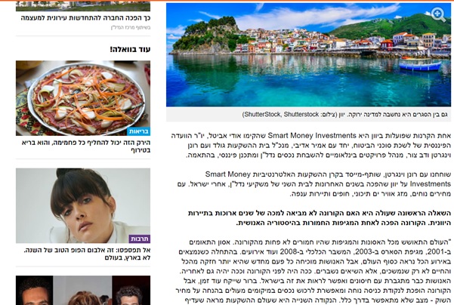Open headline about vegetable replacing carbohydrates
The width and height of the screenshot is (454, 305).
tap(86, 146)
